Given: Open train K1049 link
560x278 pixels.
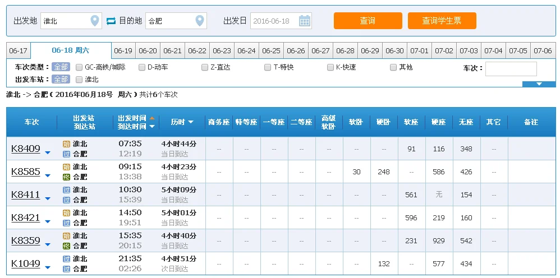Looking at the screenshot, I should tap(26, 264).
